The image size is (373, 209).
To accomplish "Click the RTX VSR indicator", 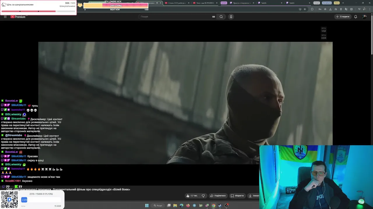I will pyautogui.click(x=323, y=30).
